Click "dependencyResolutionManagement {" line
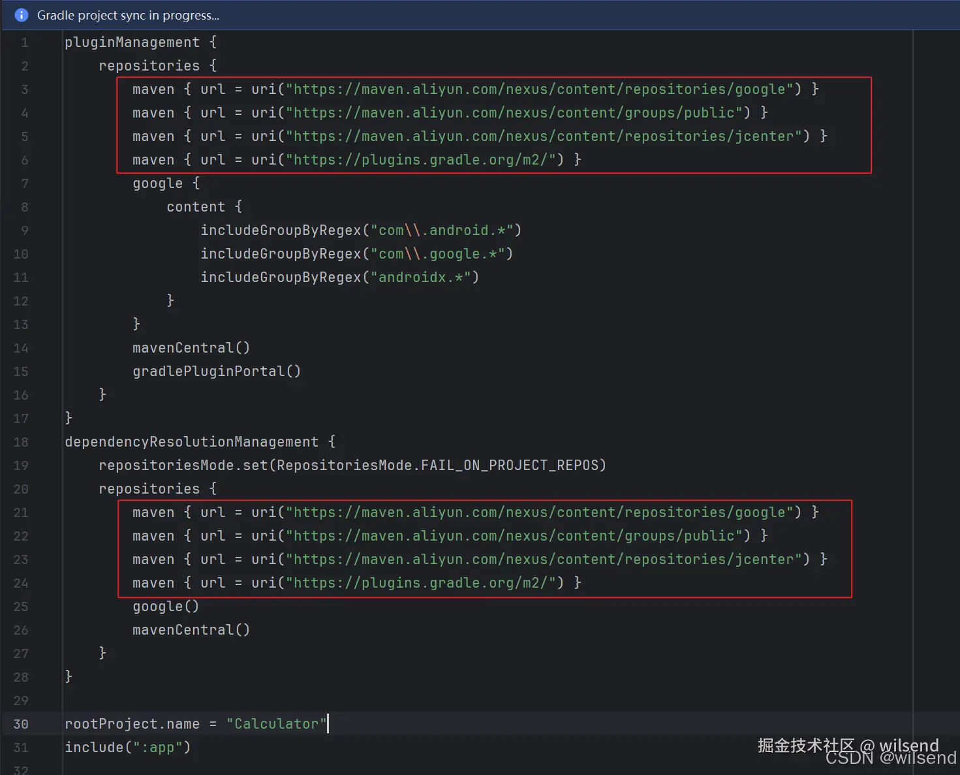This screenshot has width=960, height=775. click(x=200, y=442)
